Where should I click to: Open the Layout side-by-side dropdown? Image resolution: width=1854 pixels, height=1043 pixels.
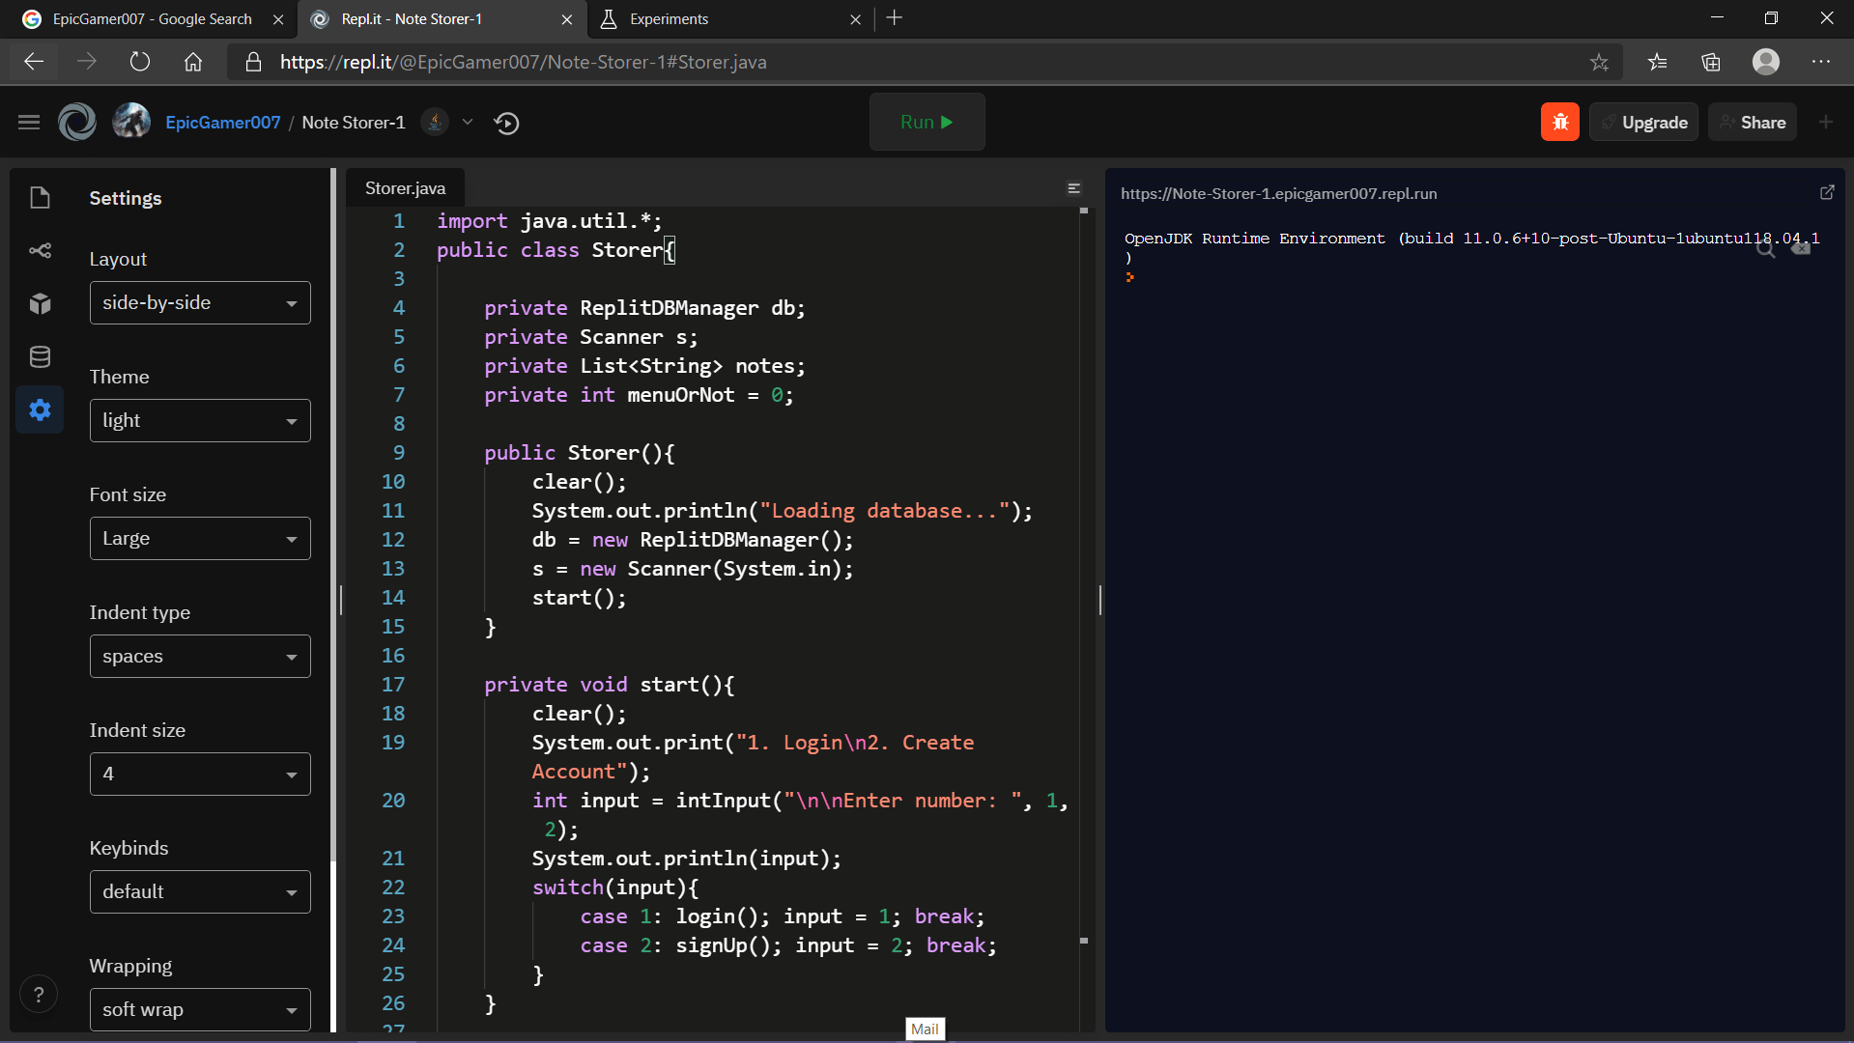(200, 302)
